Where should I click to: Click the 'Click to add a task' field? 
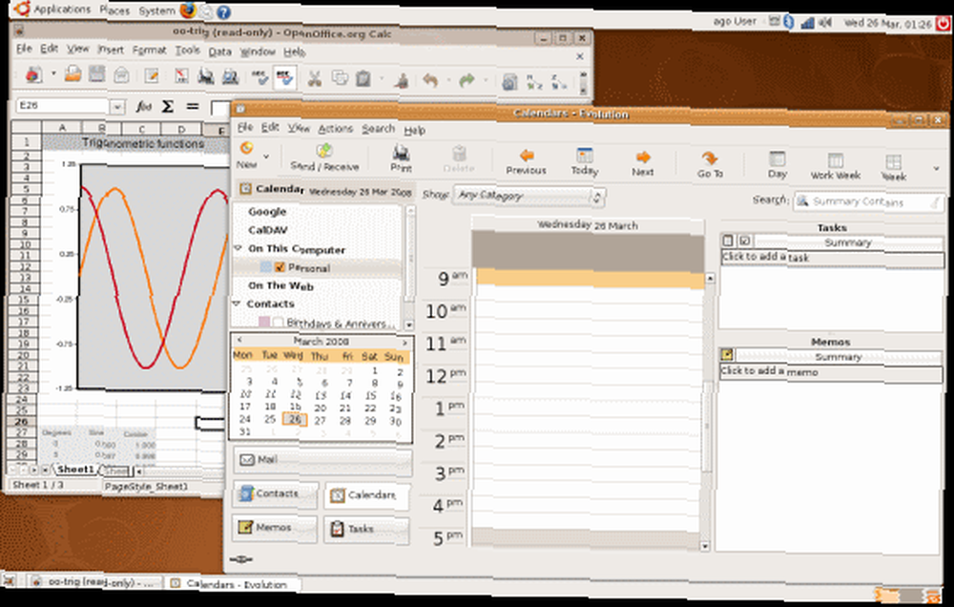coord(832,258)
